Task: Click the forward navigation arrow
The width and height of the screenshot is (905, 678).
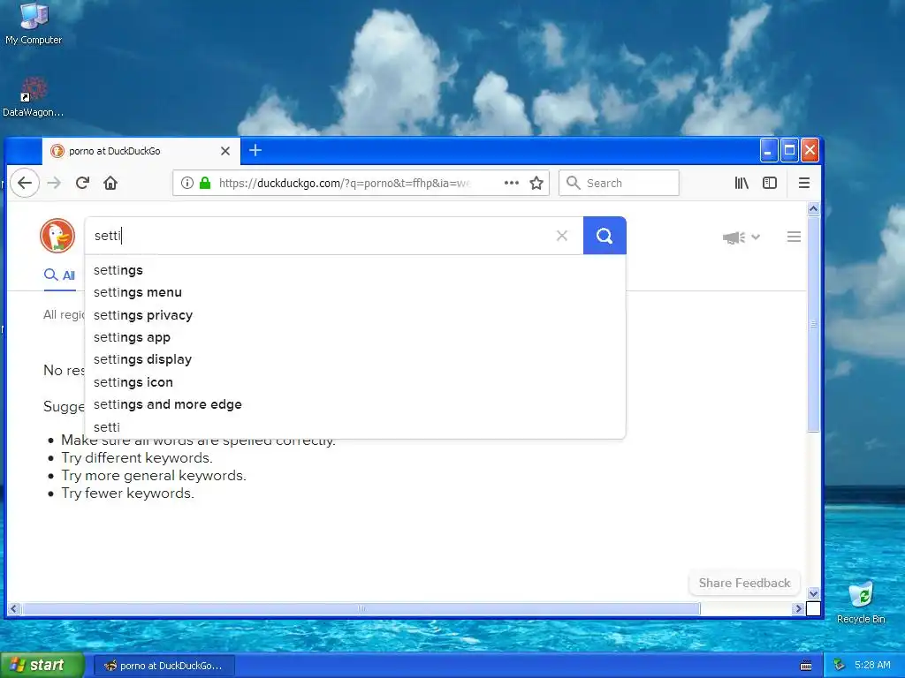Action: tap(54, 184)
